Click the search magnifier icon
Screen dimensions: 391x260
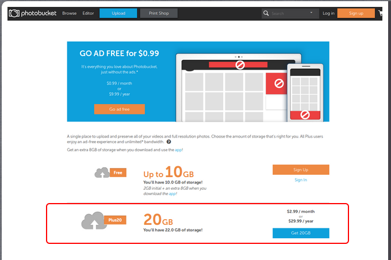coord(266,13)
